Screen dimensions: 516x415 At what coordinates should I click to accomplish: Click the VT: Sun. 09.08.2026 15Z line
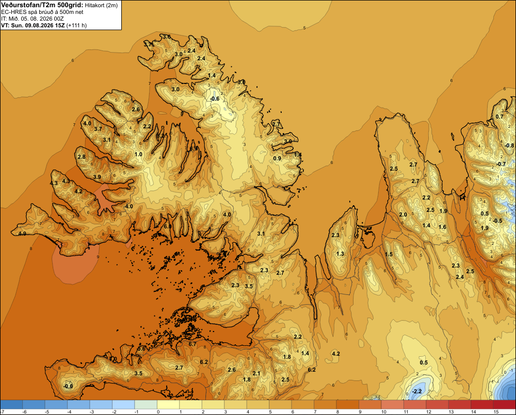click(44, 25)
